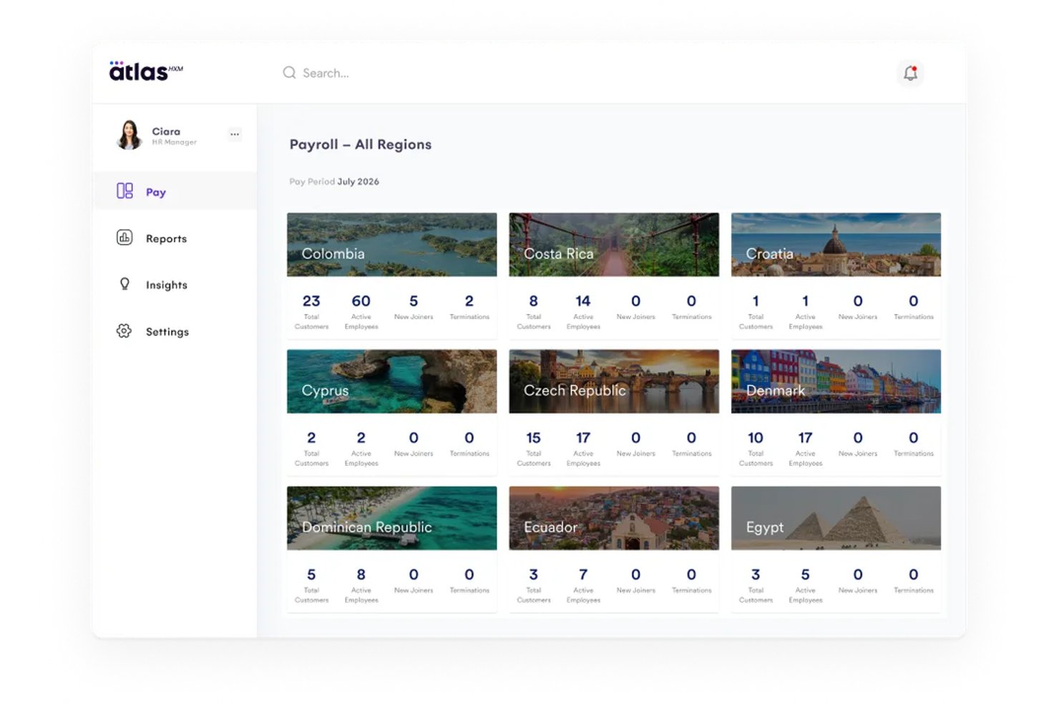Click Czech Republic's 17 Active Employees value
The width and height of the screenshot is (1059, 706).
tap(583, 438)
